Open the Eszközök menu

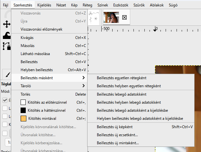[x=121, y=5]
